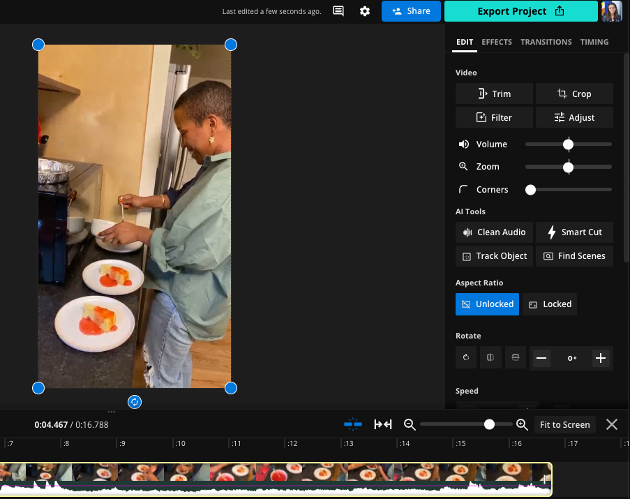Image resolution: width=630 pixels, height=499 pixels.
Task: Switch to the EDIT tab
Action: [x=465, y=42]
